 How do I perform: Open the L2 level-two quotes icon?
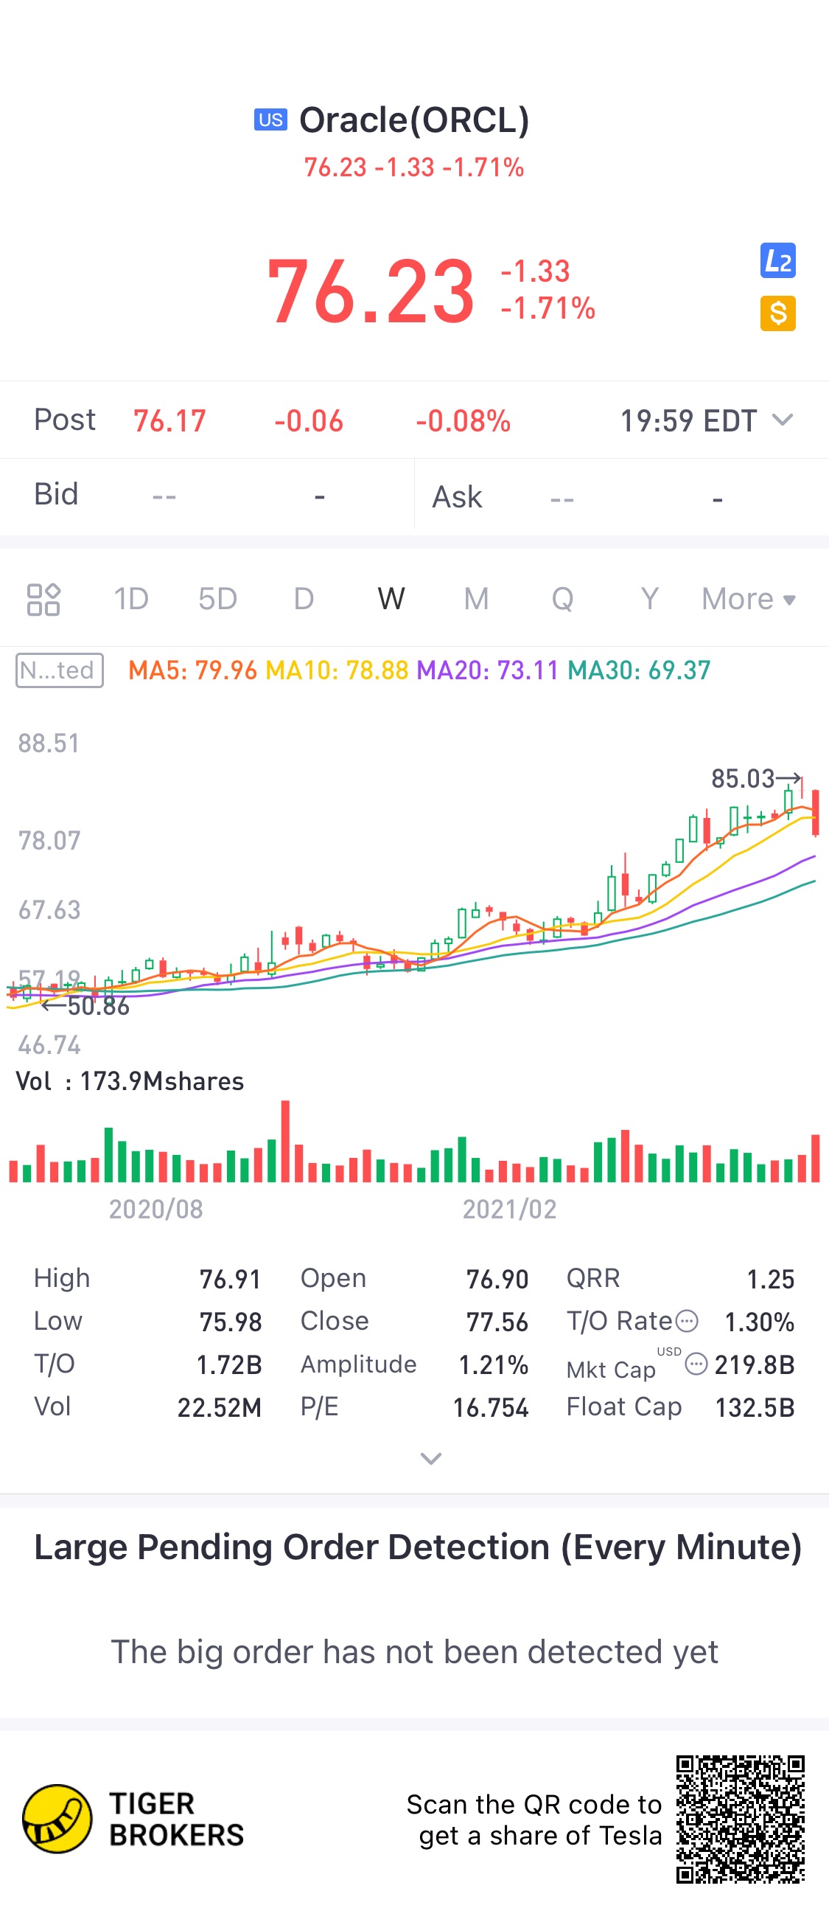777,261
